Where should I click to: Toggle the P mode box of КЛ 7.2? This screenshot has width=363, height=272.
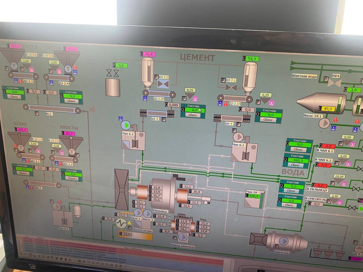(x=157, y=77)
